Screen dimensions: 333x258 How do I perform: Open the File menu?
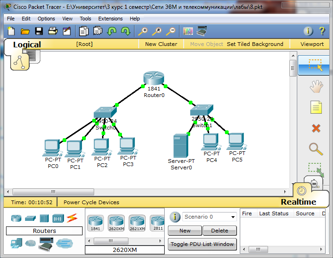click(11, 19)
